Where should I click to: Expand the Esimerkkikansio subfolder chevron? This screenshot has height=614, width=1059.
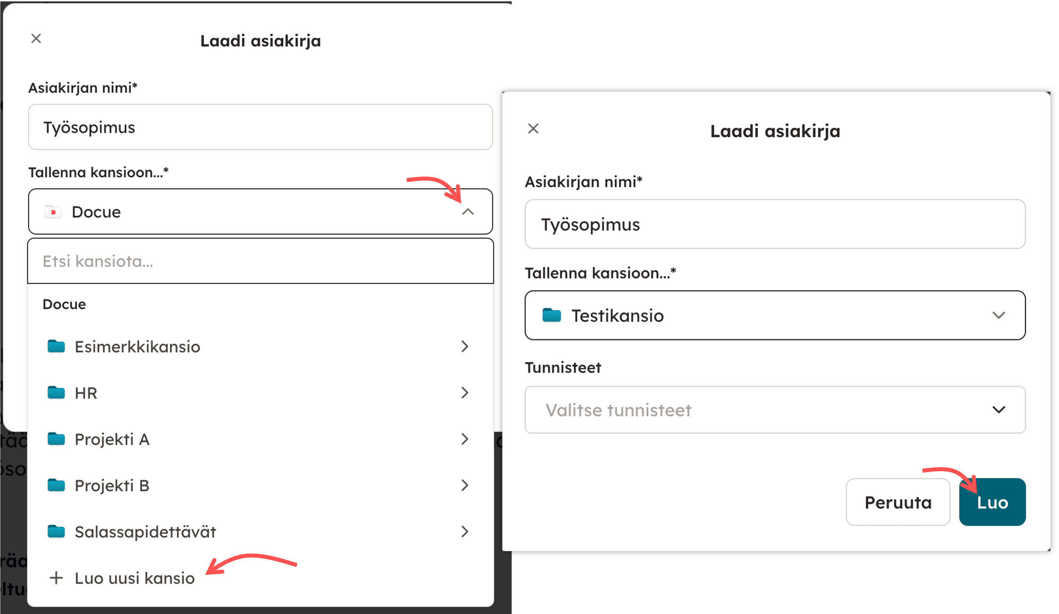coord(464,346)
